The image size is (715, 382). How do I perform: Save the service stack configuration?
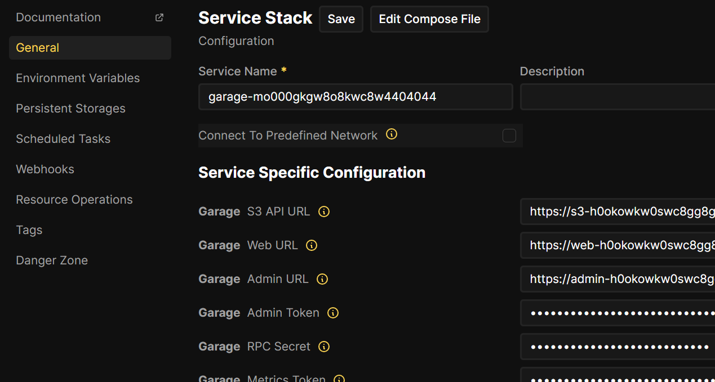(x=341, y=19)
